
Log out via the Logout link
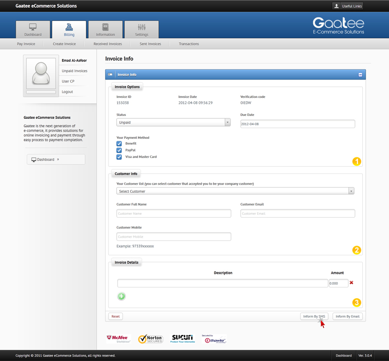(x=67, y=92)
